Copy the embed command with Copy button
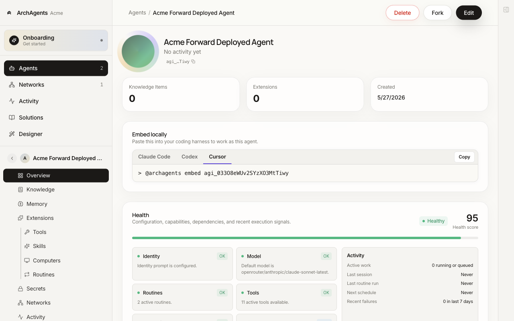This screenshot has width=514, height=321. tap(464, 157)
